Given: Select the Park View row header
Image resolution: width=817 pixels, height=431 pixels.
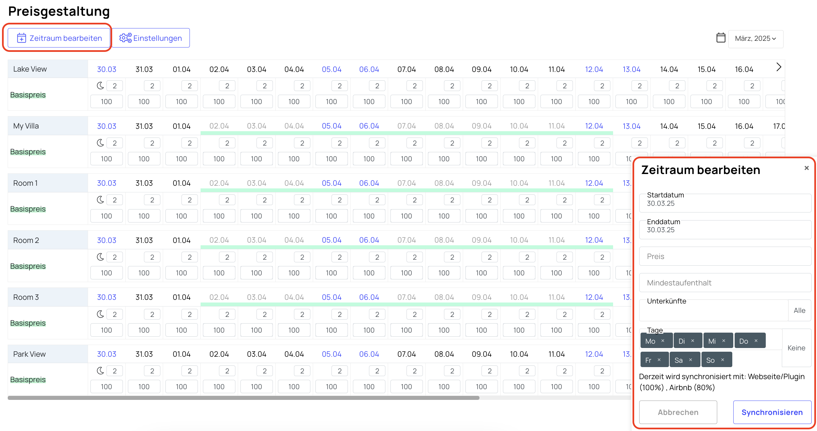Looking at the screenshot, I should (x=48, y=354).
